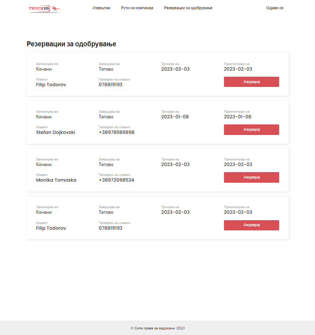
Task: Click Ажурирај in the bottom Filip Todorov reservation
Action: coord(251,225)
